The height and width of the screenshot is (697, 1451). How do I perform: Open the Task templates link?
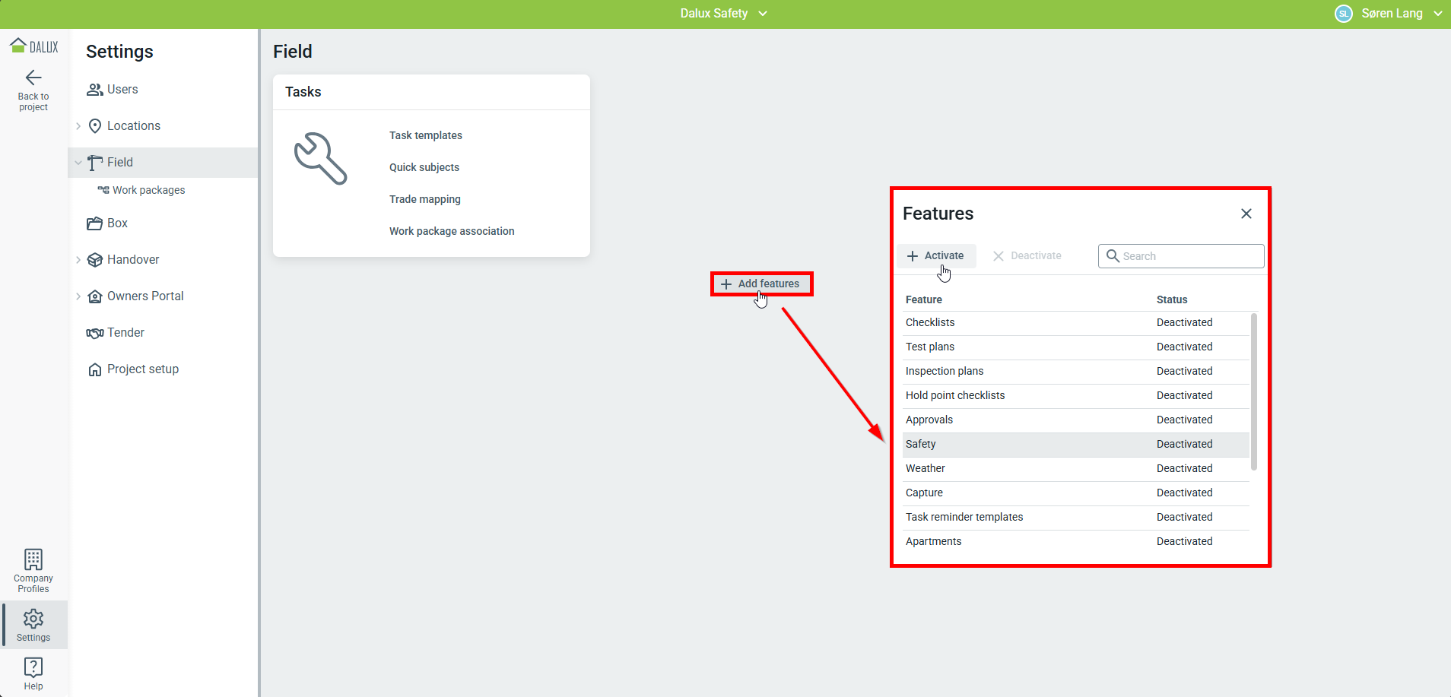(425, 135)
